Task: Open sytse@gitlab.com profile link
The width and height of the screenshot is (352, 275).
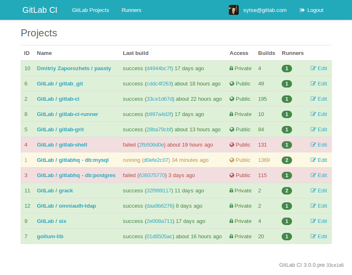Action: tap(265, 10)
